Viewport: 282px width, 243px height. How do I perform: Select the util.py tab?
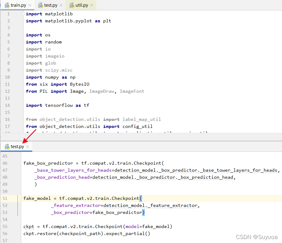pos(82,5)
